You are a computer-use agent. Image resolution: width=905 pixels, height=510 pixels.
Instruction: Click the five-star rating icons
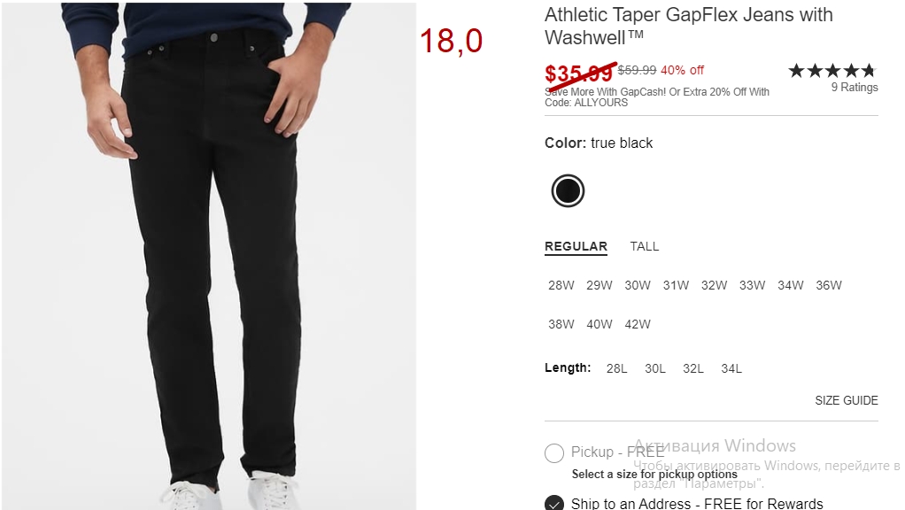pos(832,71)
